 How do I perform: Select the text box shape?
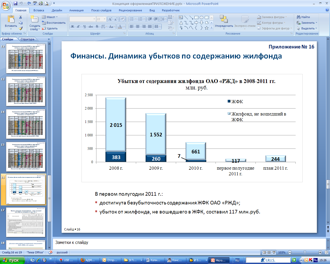(181, 18)
